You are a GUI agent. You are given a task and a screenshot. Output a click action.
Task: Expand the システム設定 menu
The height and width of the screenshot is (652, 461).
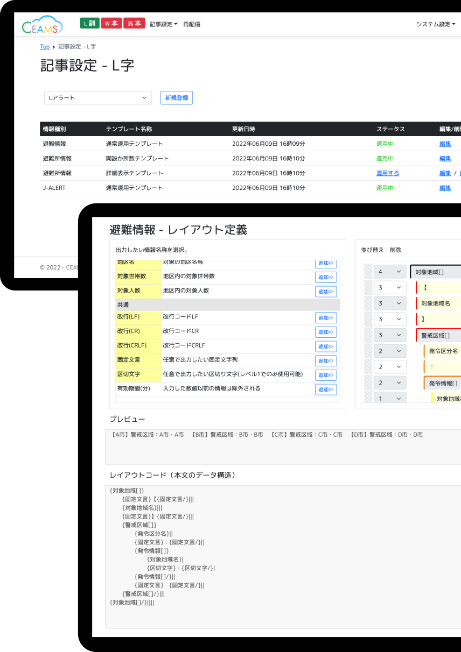tap(435, 24)
